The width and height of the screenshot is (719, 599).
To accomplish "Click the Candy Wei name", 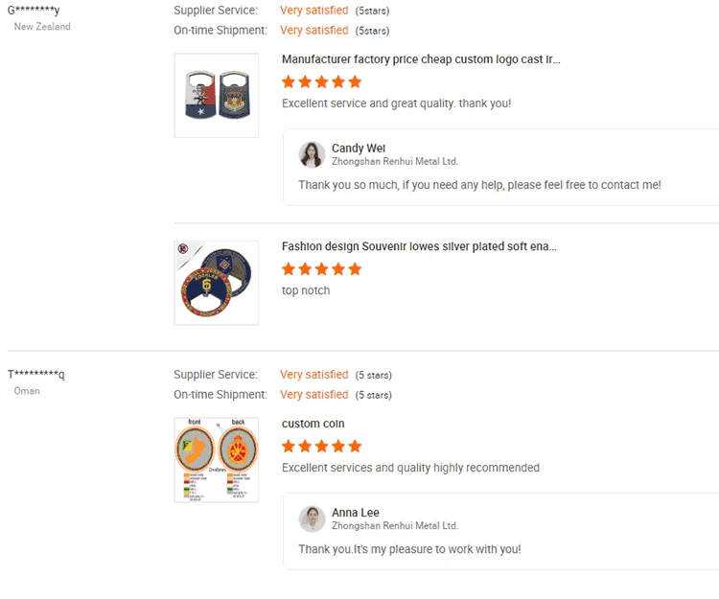I will pyautogui.click(x=359, y=149).
